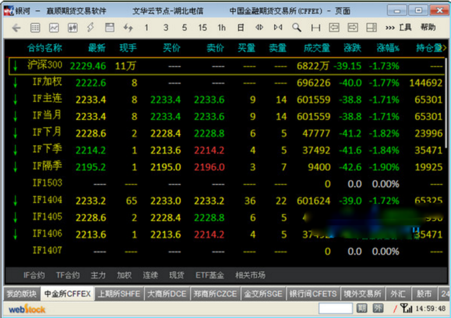Switch to the 上期所SHFE tab
Screen dimensions: 451x318
[119, 294]
